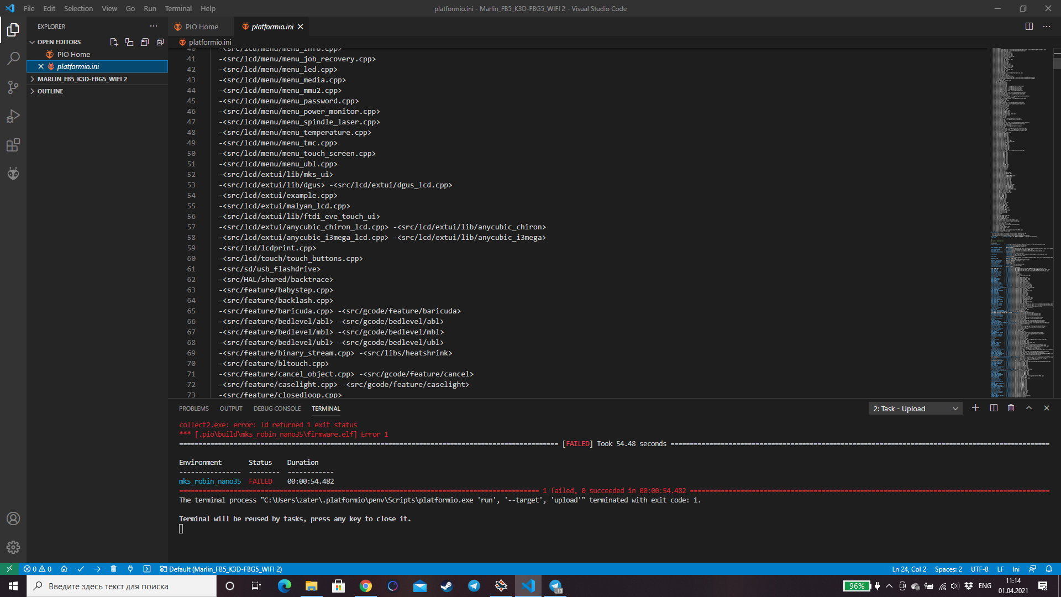Open Google Chrome from taskbar
The width and height of the screenshot is (1061, 597).
click(x=366, y=586)
